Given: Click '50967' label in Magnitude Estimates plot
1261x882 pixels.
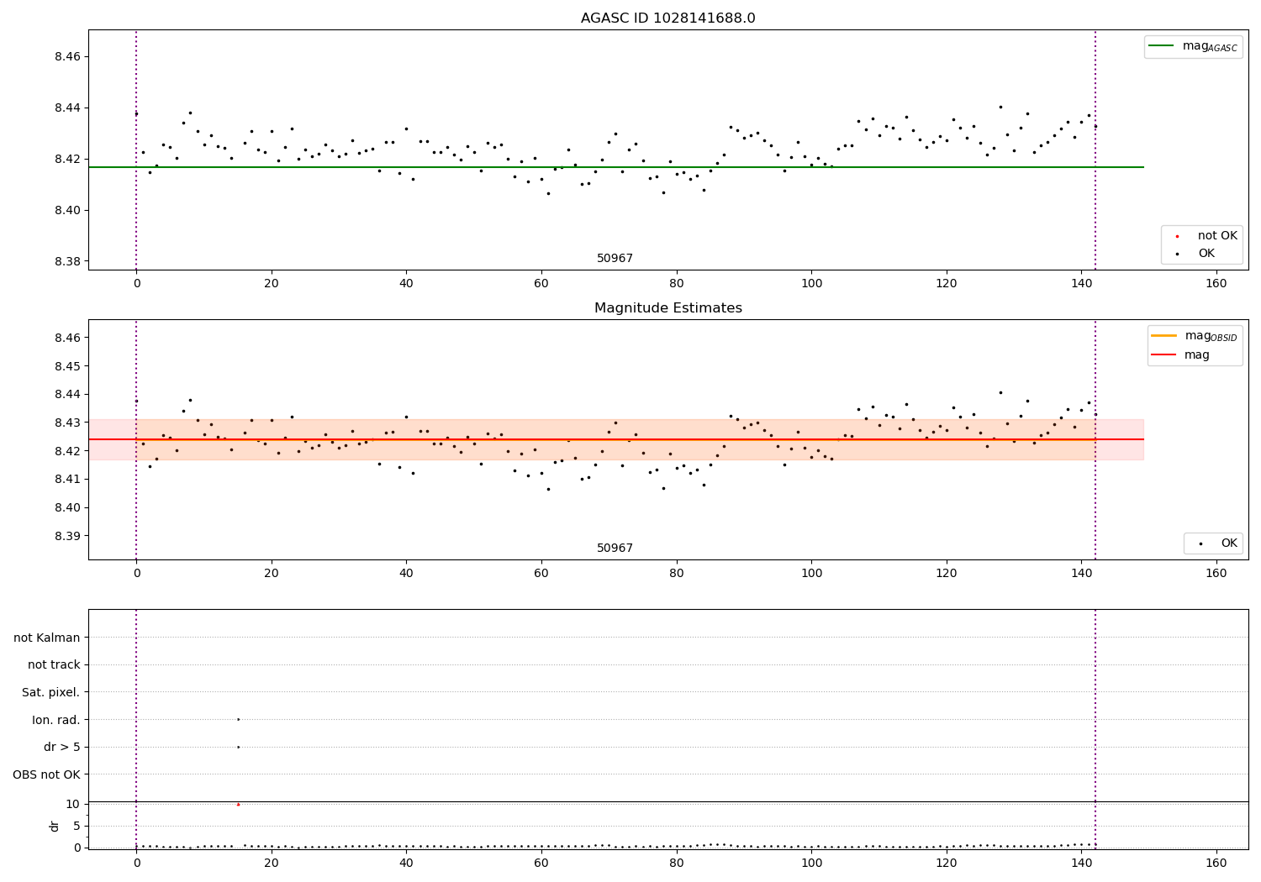Looking at the screenshot, I should (615, 549).
